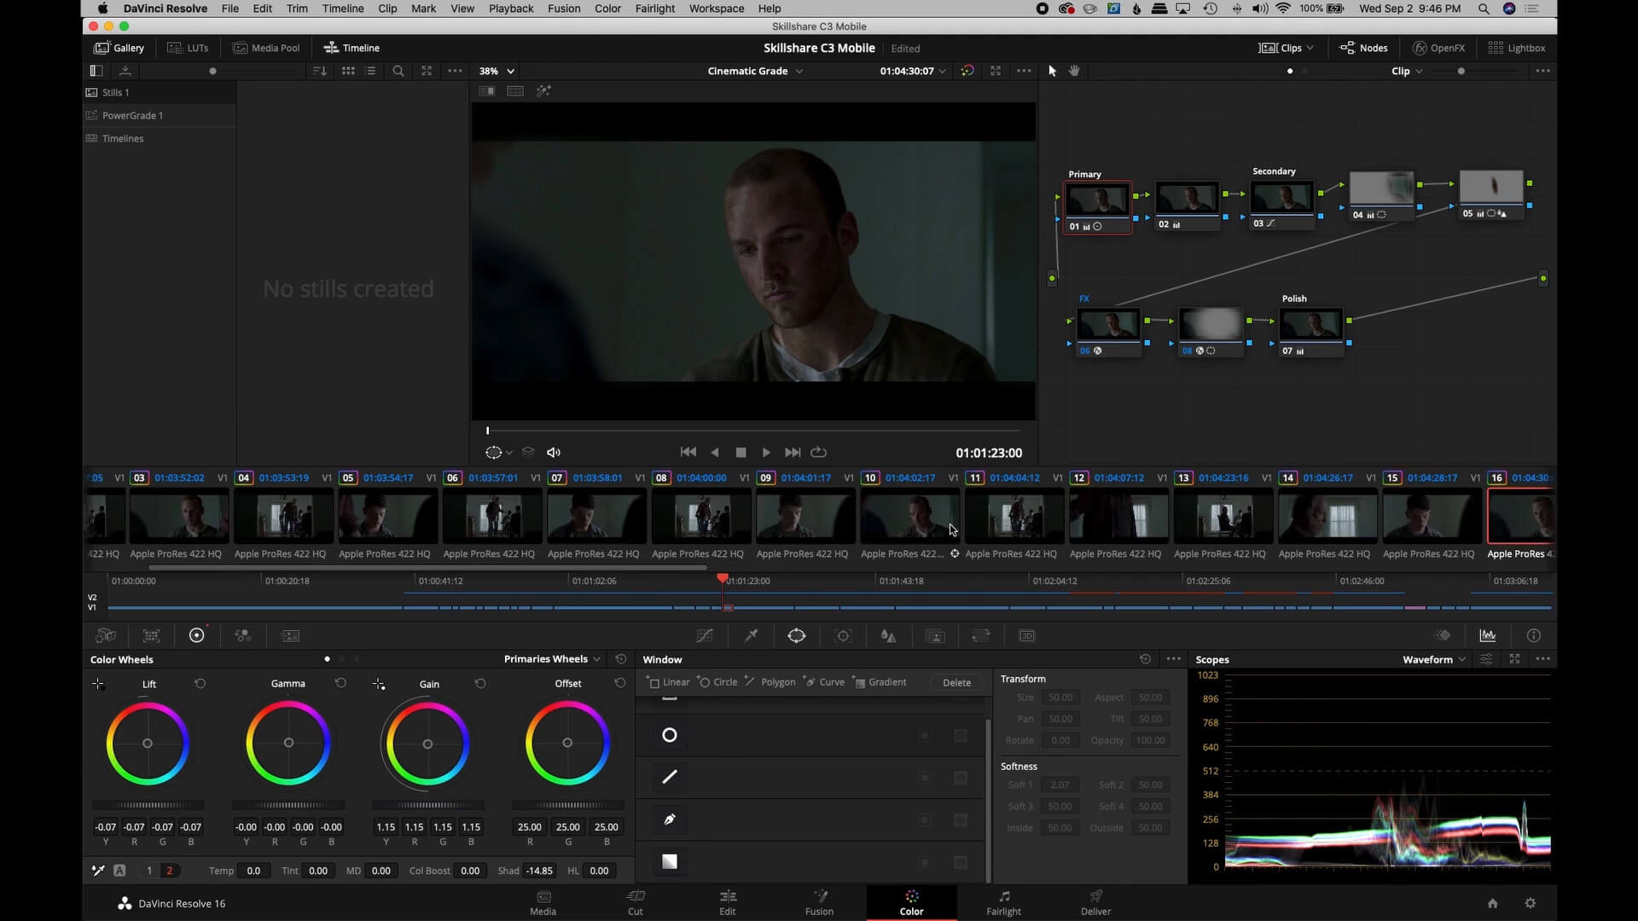The width and height of the screenshot is (1638, 921).
Task: Toggle the Gallery panel
Action: [x=119, y=48]
